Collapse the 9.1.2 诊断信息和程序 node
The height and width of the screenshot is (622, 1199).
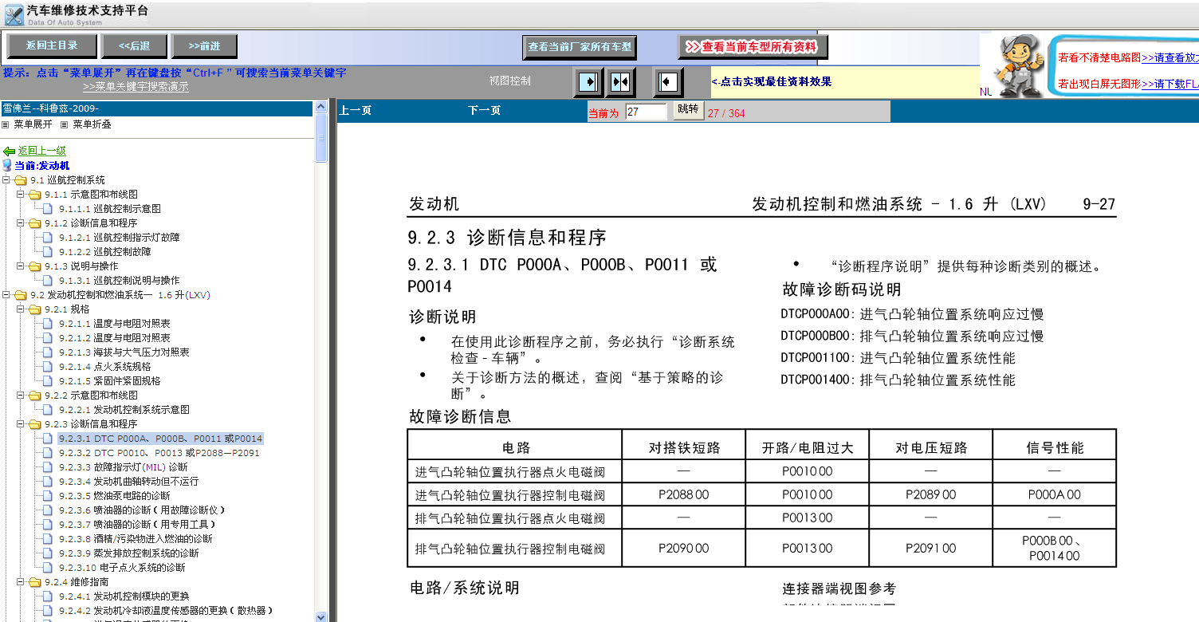coord(21,223)
